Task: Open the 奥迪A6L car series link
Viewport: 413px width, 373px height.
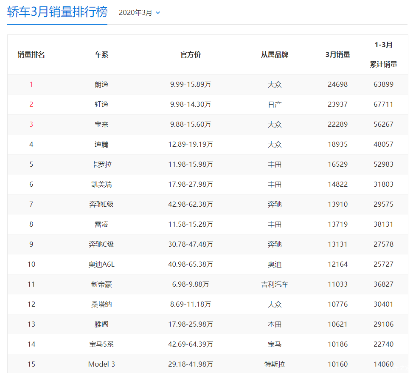Action: click(x=101, y=264)
